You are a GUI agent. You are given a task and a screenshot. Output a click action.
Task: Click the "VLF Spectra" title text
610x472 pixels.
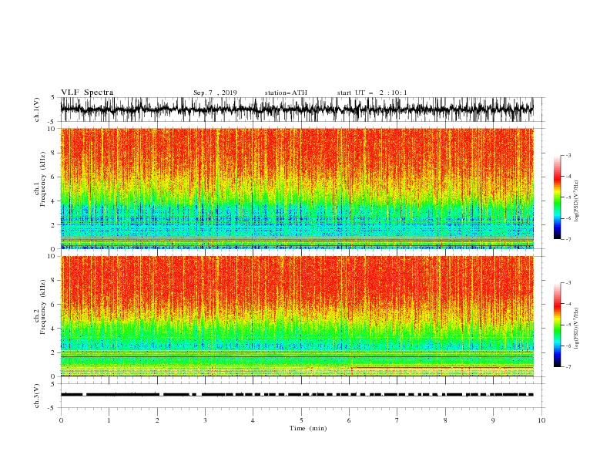point(87,93)
